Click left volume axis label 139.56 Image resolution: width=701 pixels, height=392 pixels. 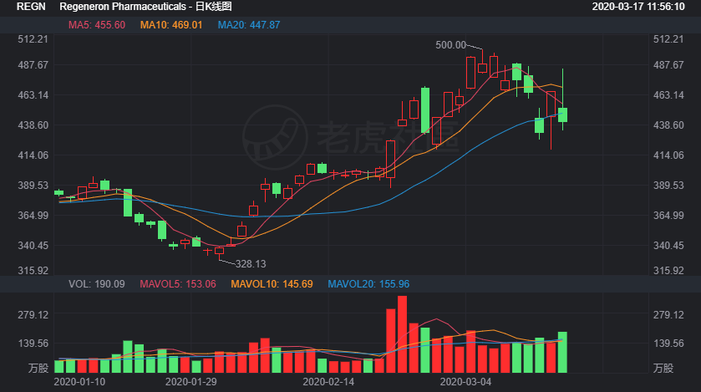(x=33, y=344)
